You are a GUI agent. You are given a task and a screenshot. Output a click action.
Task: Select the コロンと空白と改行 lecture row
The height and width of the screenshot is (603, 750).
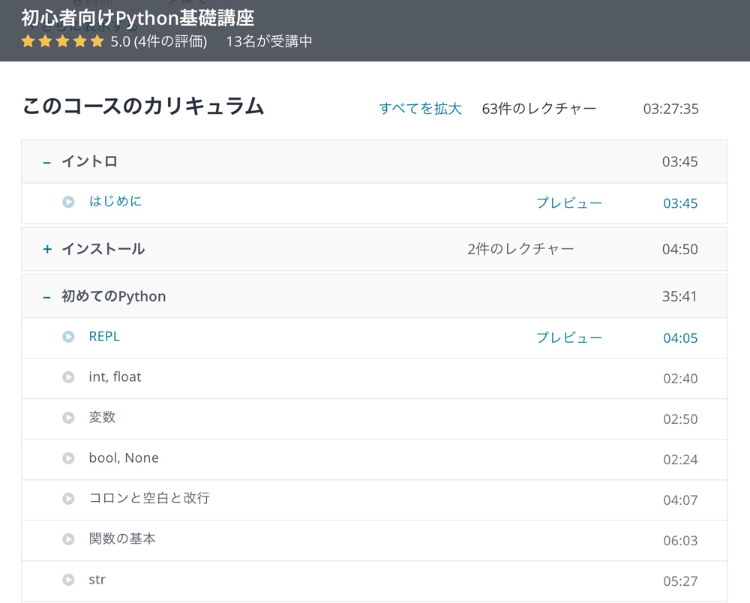(374, 499)
